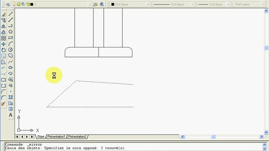Open the Layer Properties Manager

pyautogui.click(x=8, y=4)
